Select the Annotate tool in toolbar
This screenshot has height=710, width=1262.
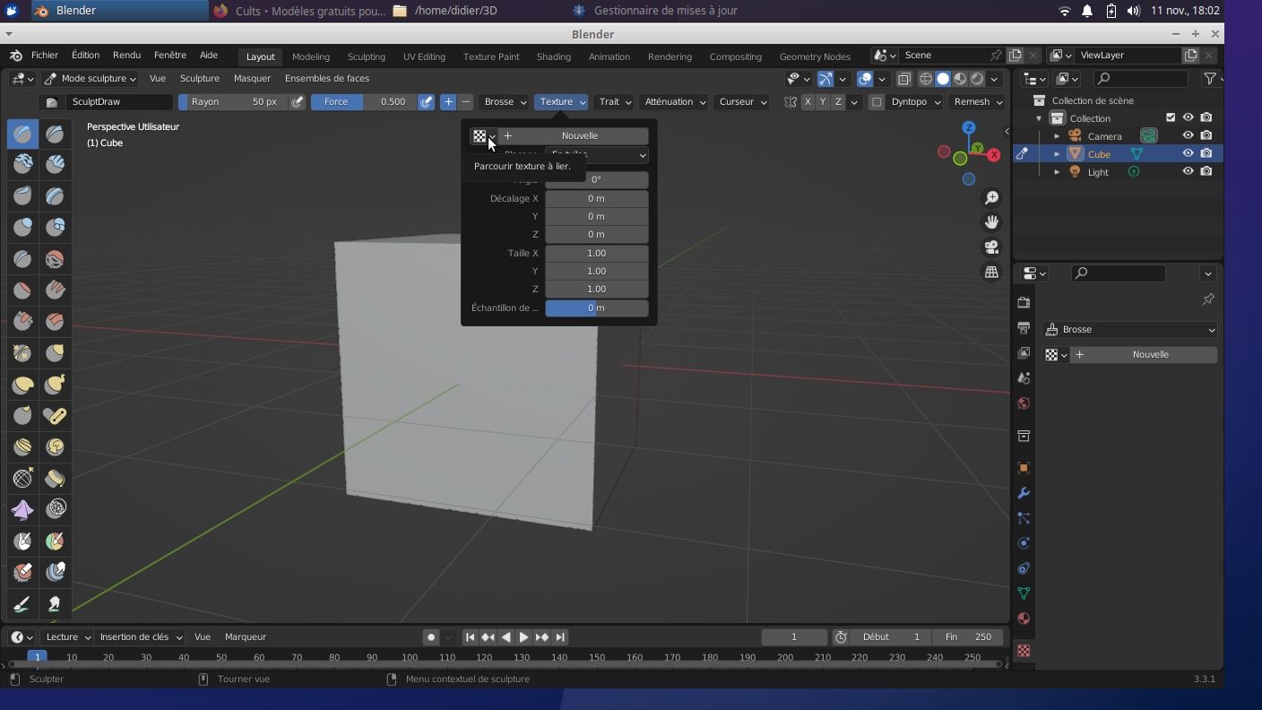[22, 604]
